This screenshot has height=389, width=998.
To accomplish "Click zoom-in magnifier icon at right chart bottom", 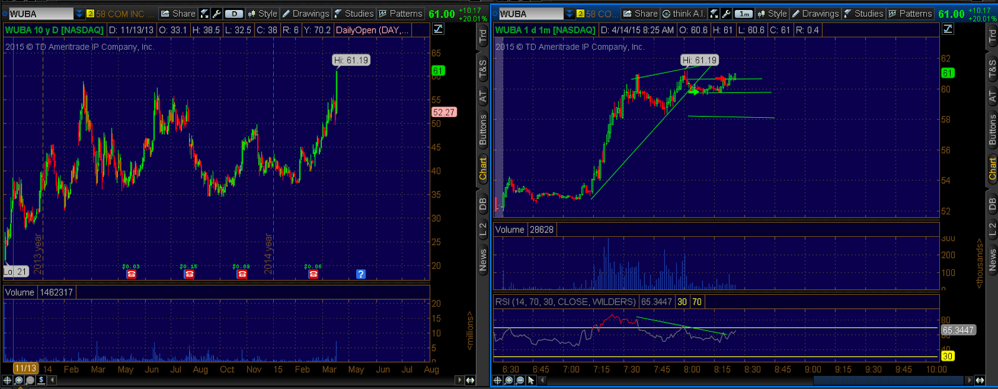I will tap(508, 380).
